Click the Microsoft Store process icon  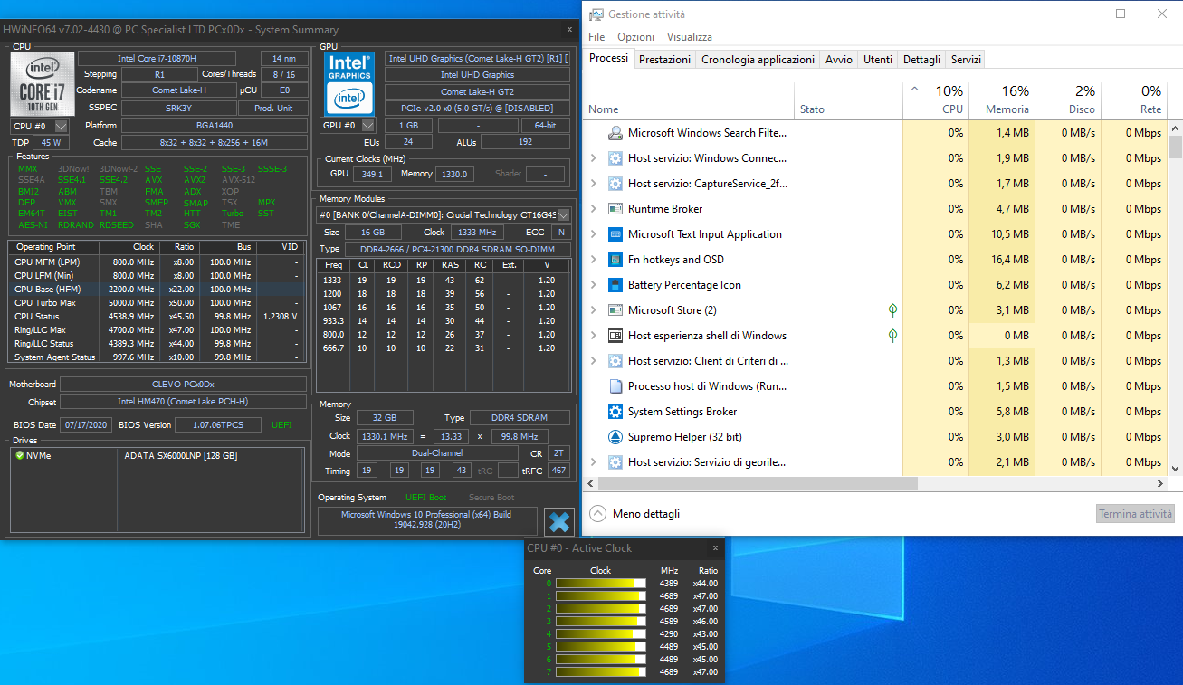coord(615,310)
